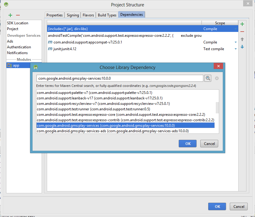Move dependency down with blue arrow
The height and width of the screenshot is (217, 255).
(242, 47)
